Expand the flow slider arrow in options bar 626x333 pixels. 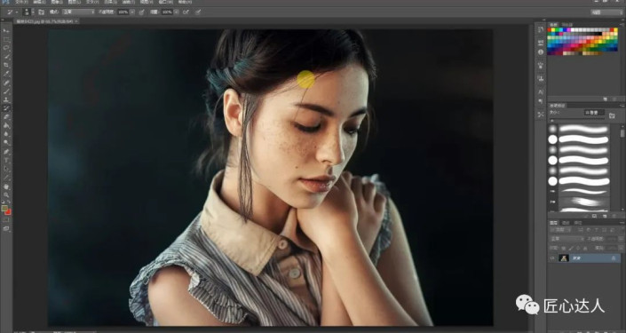tap(176, 12)
